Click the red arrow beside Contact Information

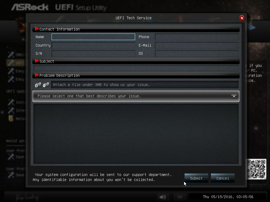37,29
